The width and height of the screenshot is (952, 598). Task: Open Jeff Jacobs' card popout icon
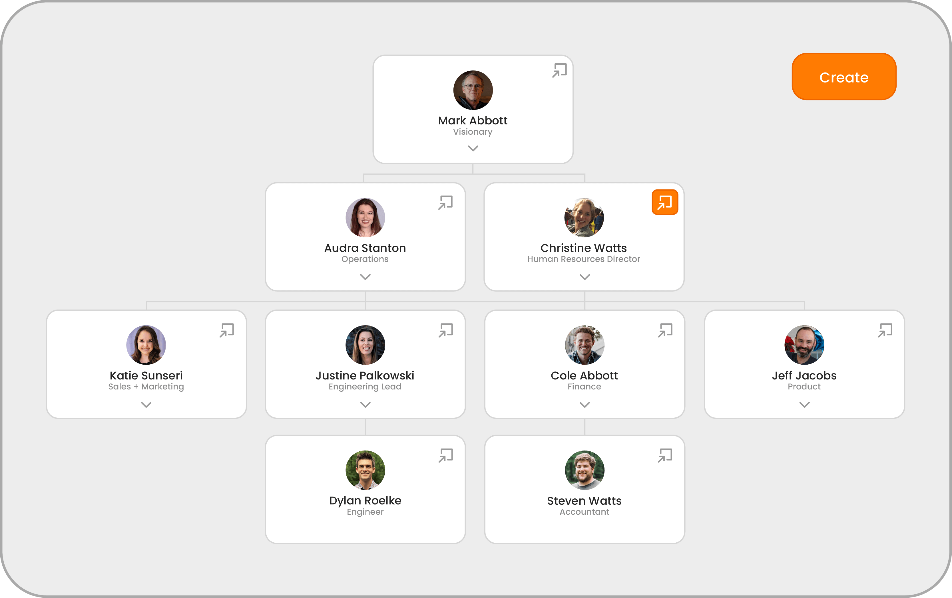click(x=885, y=330)
